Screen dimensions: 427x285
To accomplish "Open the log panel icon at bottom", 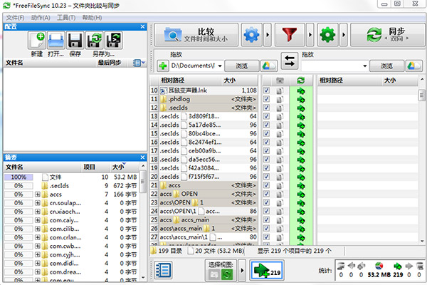I will [164, 269].
